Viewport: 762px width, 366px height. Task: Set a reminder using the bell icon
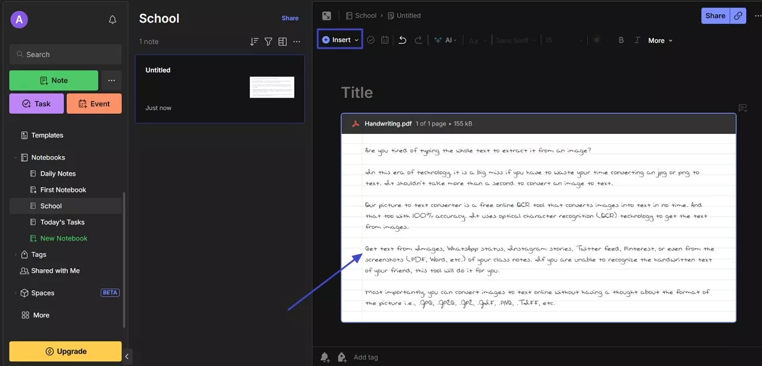(x=325, y=357)
